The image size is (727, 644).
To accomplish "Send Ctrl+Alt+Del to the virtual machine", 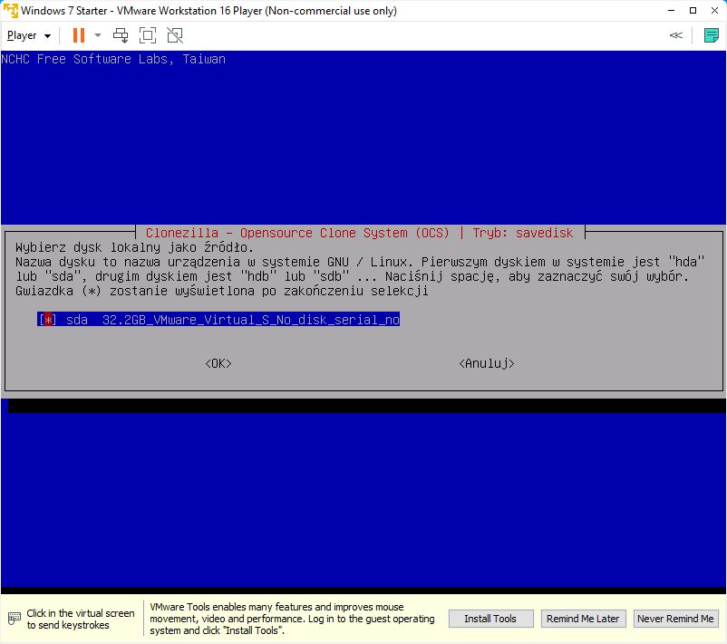I will pyautogui.click(x=121, y=35).
